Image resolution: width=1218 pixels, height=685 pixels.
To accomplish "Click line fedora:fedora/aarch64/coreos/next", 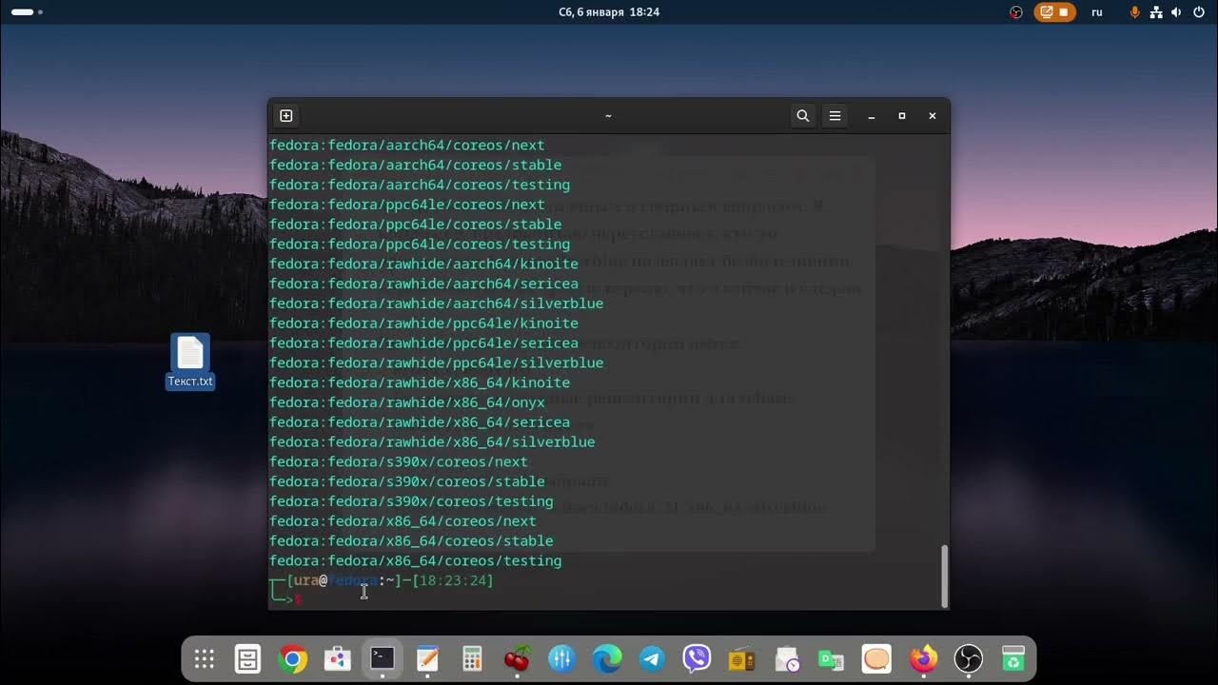I will pos(407,146).
